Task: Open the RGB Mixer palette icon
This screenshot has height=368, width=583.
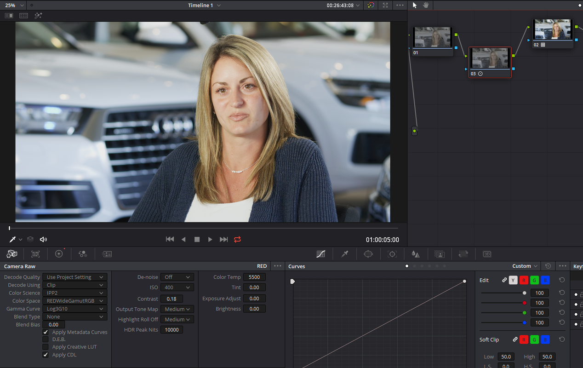Action: 83,254
